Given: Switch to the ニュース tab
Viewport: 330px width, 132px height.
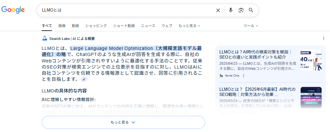Looking at the screenshot, I should tap(148, 26).
